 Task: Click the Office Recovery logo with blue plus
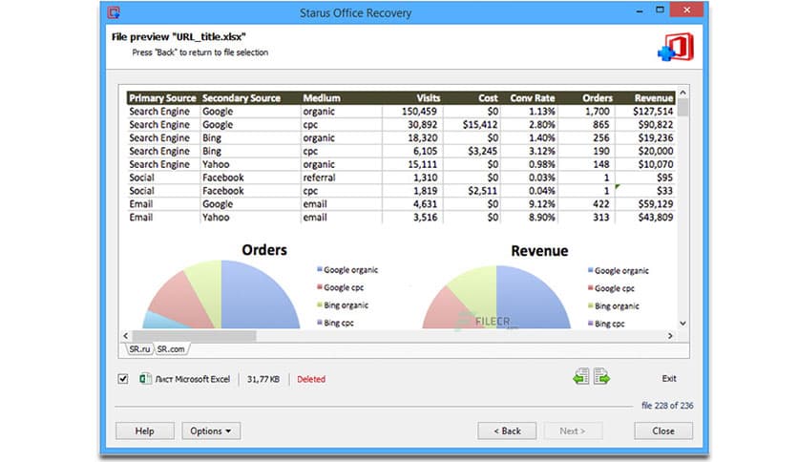[x=676, y=47]
